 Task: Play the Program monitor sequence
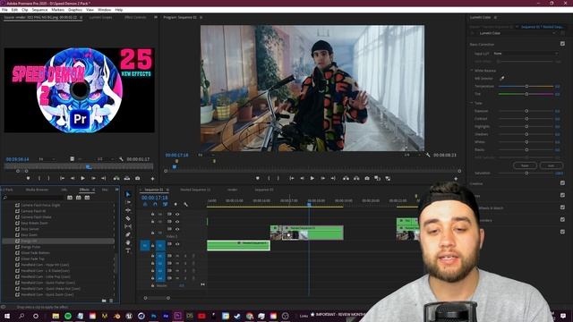(x=312, y=178)
